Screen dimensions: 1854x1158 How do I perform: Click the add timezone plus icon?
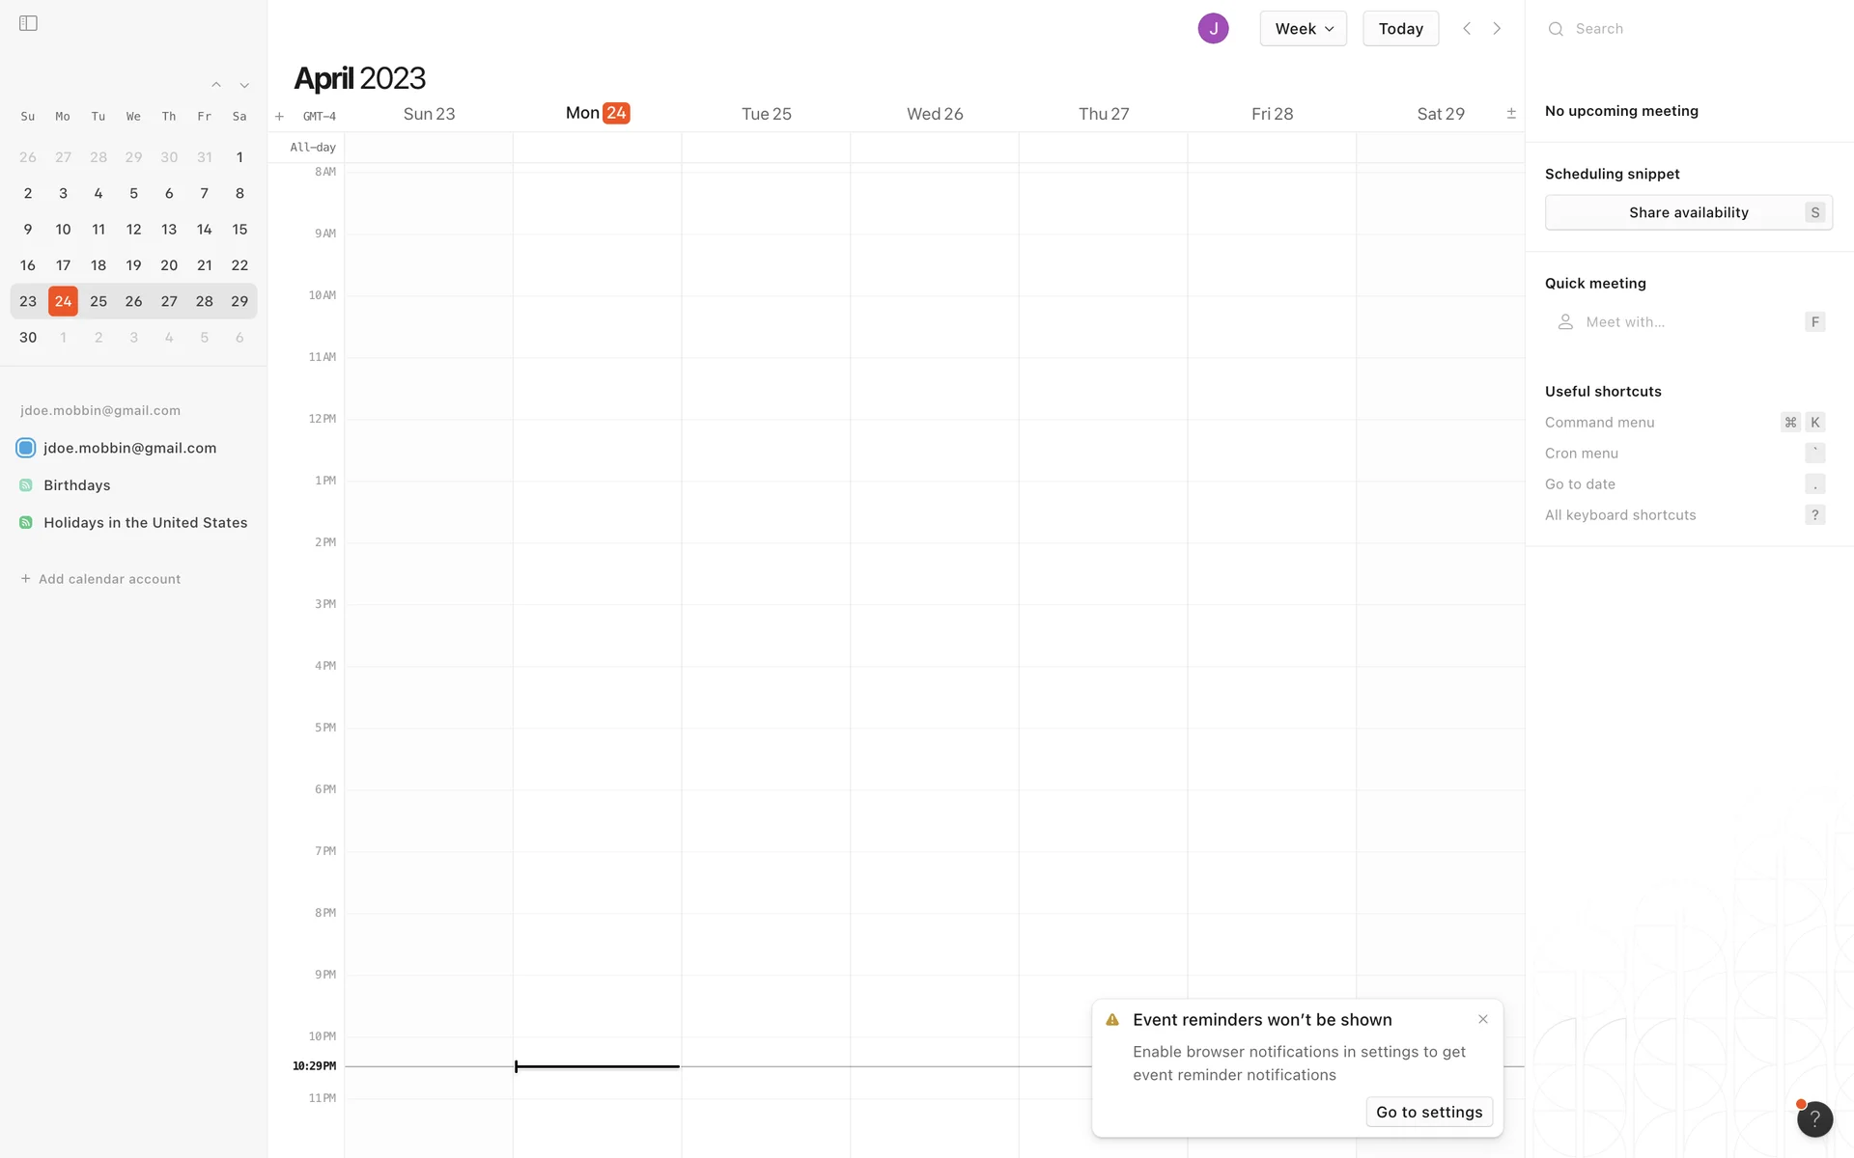(279, 116)
